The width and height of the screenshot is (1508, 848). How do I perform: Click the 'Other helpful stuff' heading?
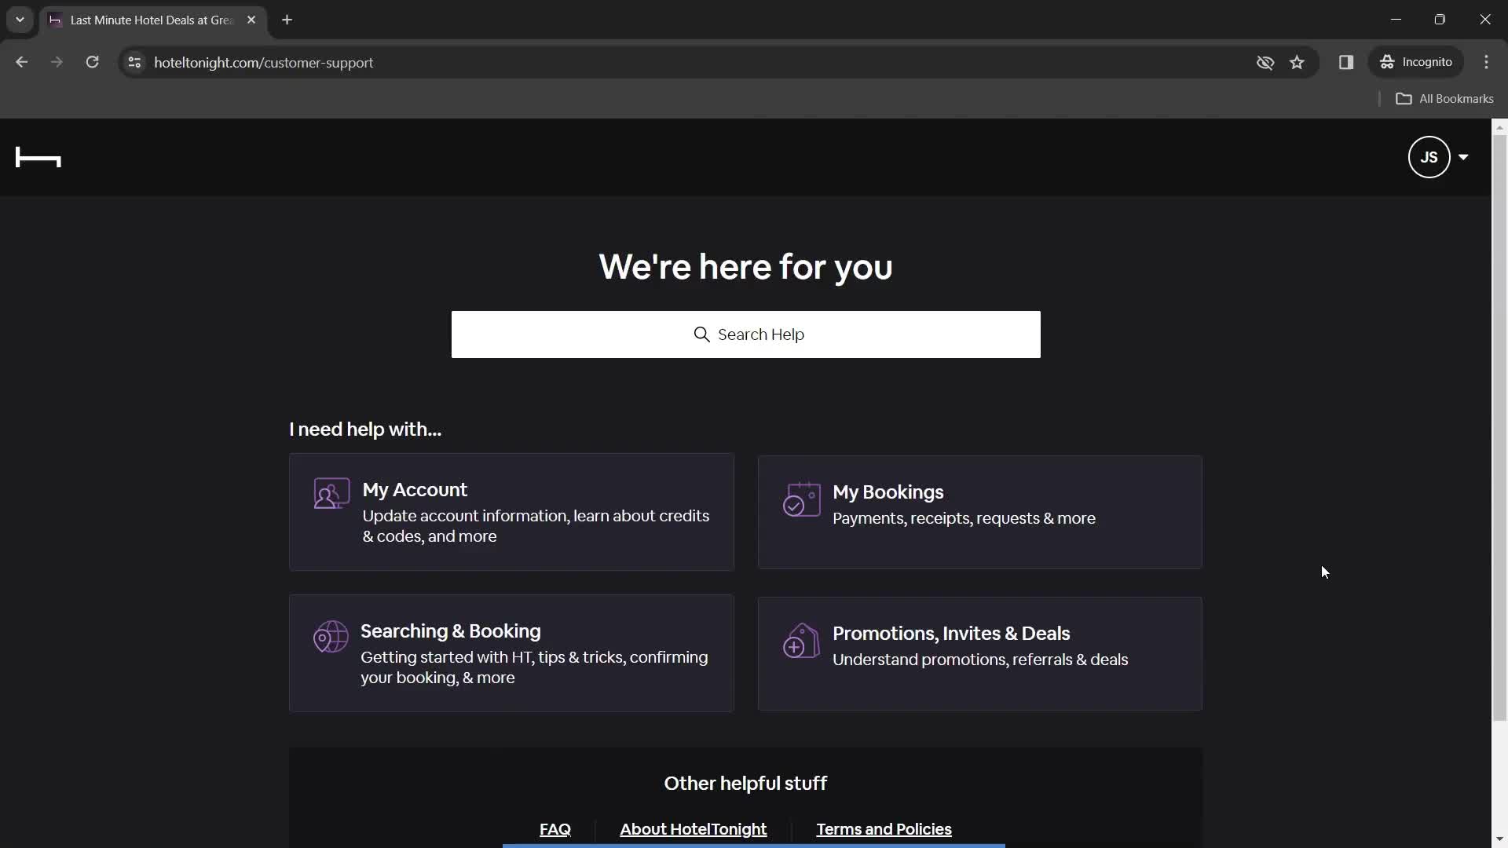pyautogui.click(x=745, y=784)
